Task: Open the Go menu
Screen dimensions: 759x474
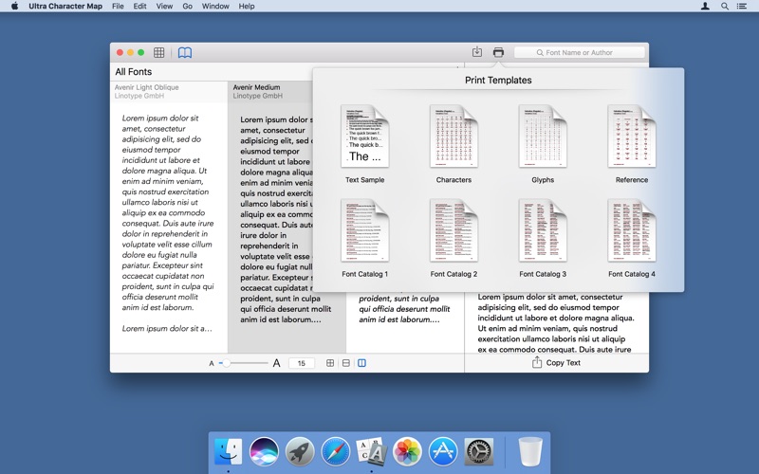Action: 187,7
